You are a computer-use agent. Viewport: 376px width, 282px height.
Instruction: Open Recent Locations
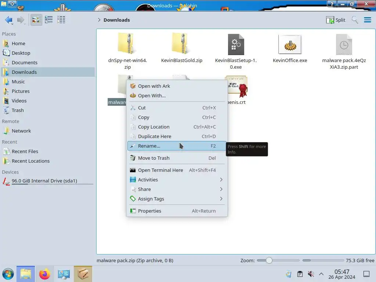47,161
